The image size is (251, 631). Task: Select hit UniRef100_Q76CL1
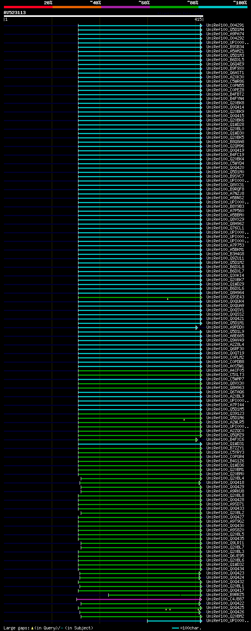[x=225, y=228]
